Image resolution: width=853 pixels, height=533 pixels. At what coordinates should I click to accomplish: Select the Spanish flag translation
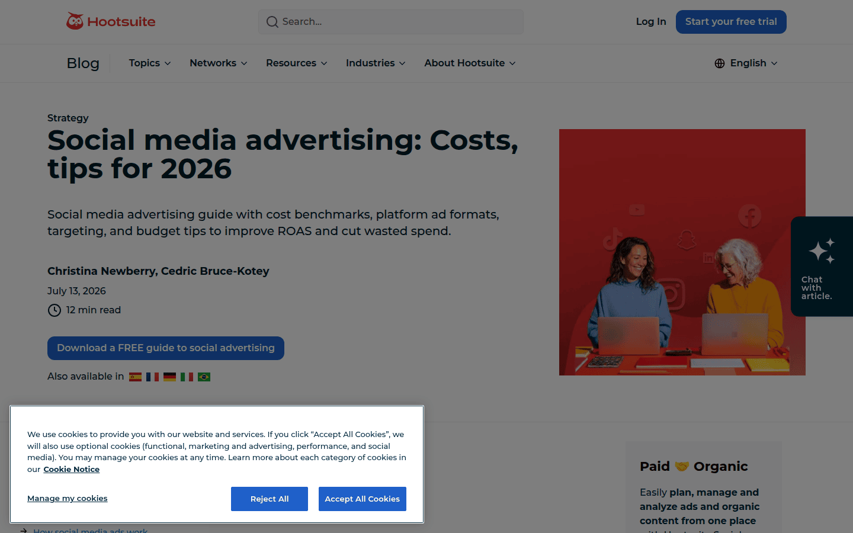point(136,377)
